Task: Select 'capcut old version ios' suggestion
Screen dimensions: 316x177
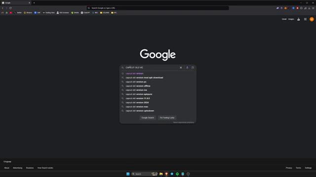Action: [158, 90]
